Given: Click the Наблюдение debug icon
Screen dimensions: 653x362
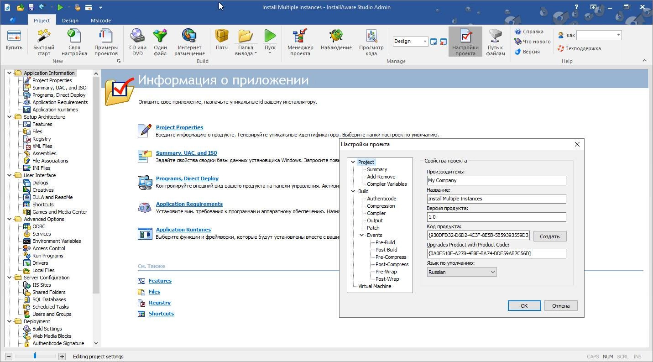Looking at the screenshot, I should (336, 40).
